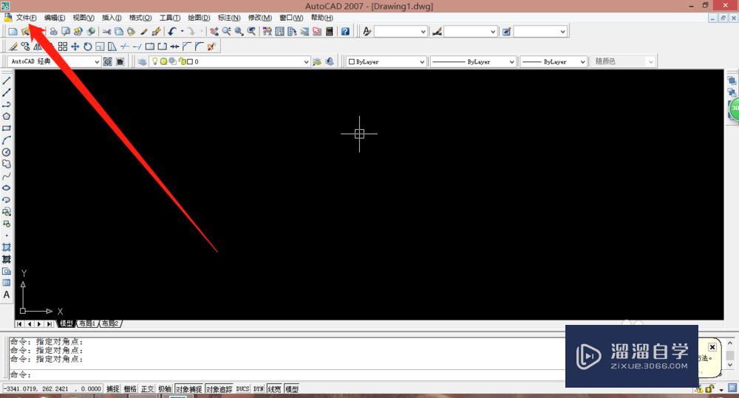Select the Erase tool in modify toolbar
Screen dimensions: 739x398
[13, 47]
